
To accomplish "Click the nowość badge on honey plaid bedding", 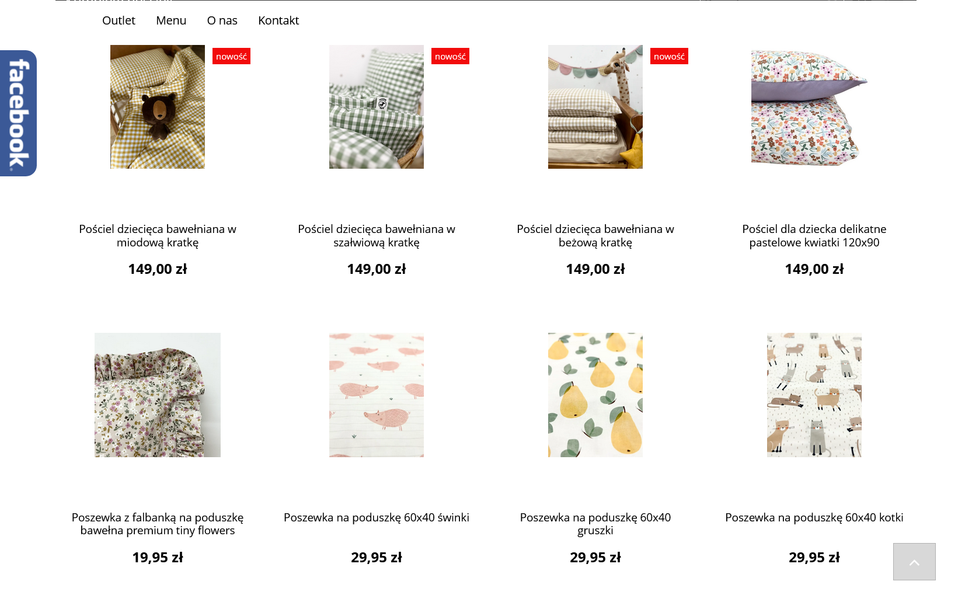I will 231,56.
